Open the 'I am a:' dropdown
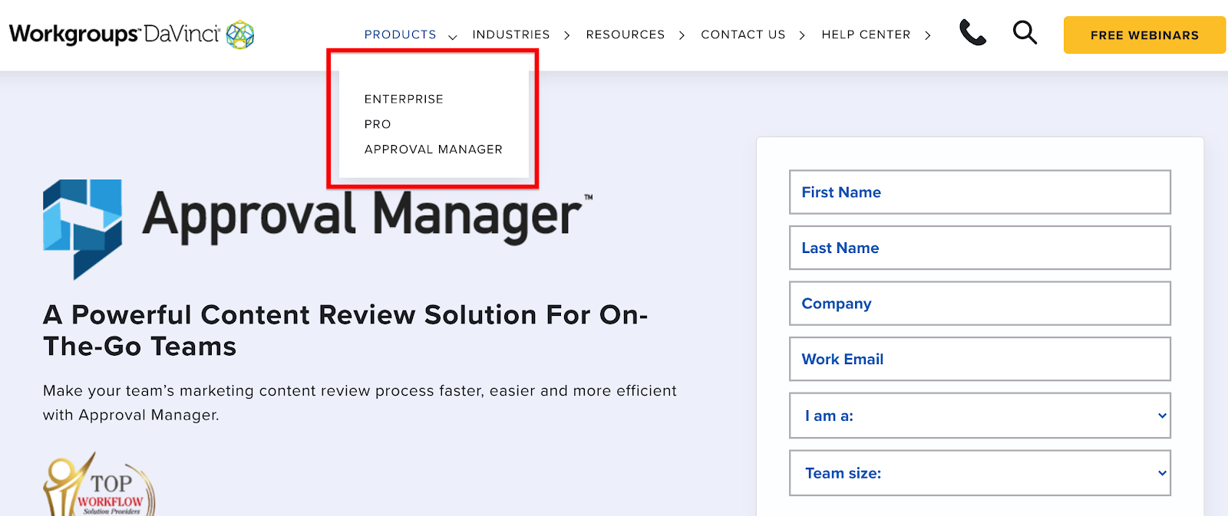1228x516 pixels. [980, 416]
